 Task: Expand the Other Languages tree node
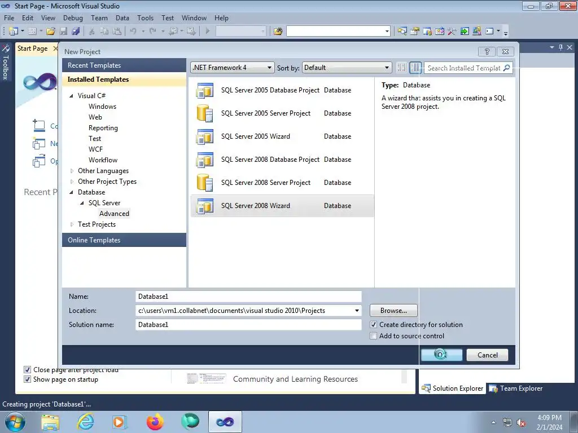point(72,171)
